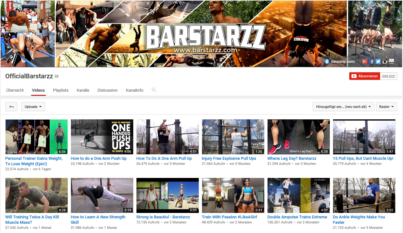Viewport: 403px width, 233px height.
Task: Open the Raster view dropdown
Action: tap(386, 107)
